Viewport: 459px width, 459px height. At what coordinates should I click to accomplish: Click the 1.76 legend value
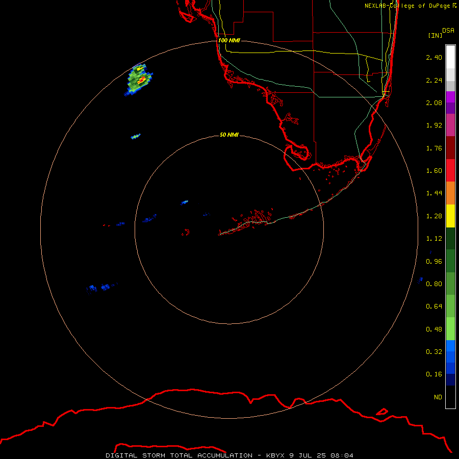(434, 148)
